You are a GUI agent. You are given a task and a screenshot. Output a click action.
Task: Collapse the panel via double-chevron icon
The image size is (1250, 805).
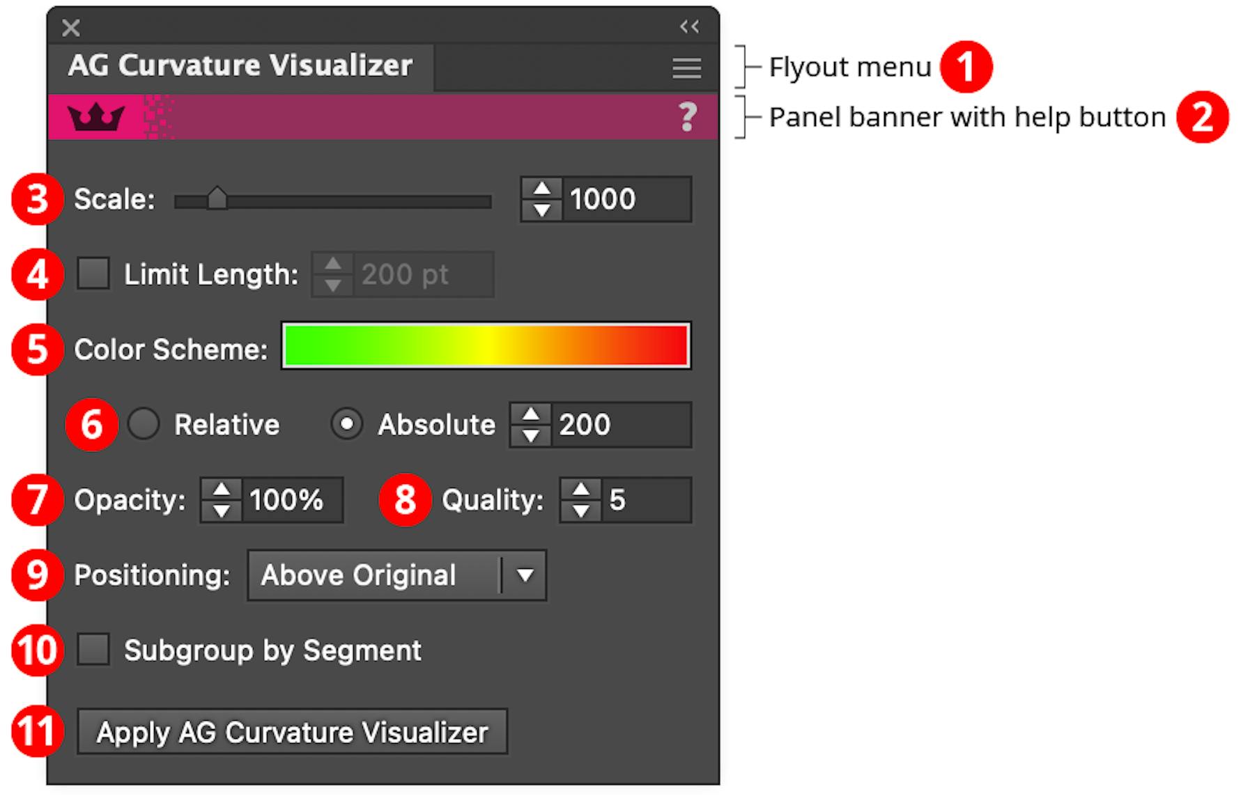(688, 26)
